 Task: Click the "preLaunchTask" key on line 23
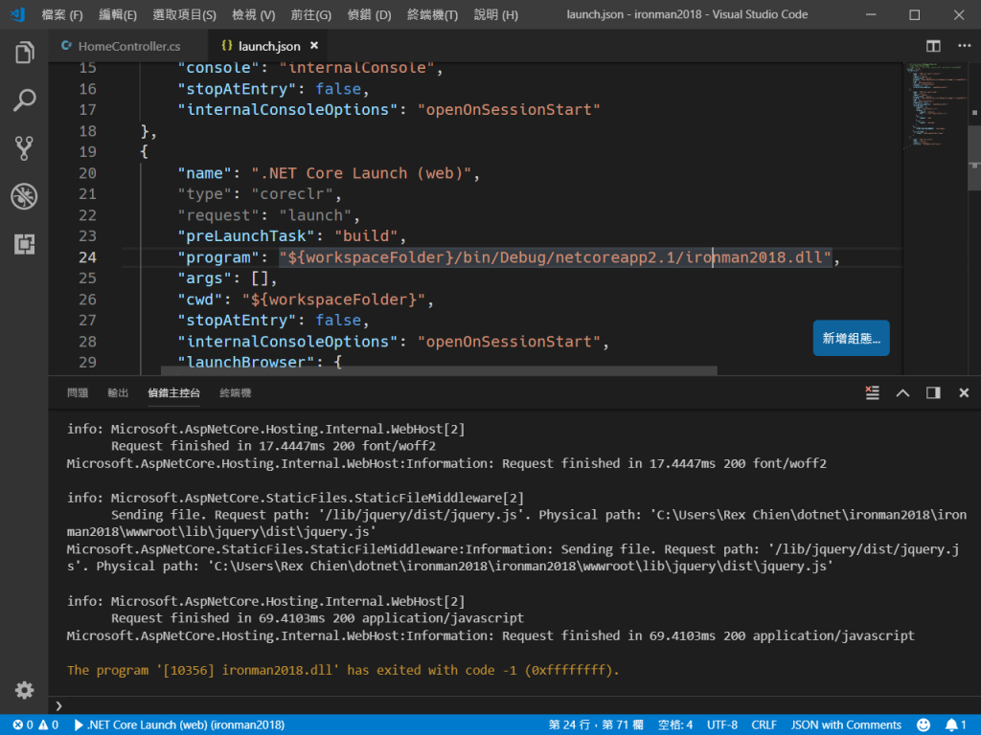coord(246,235)
